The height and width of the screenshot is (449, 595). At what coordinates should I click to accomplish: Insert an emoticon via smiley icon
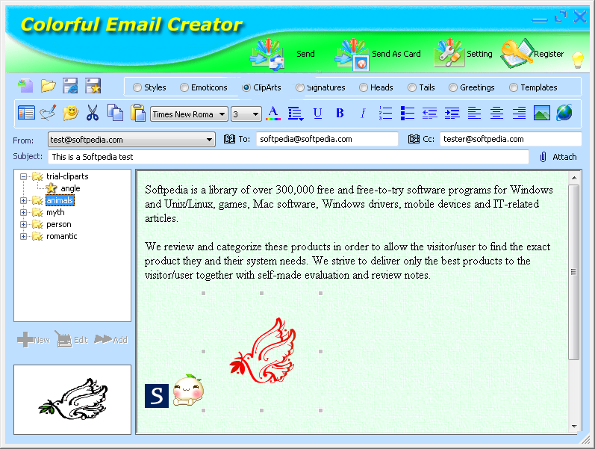tap(71, 114)
